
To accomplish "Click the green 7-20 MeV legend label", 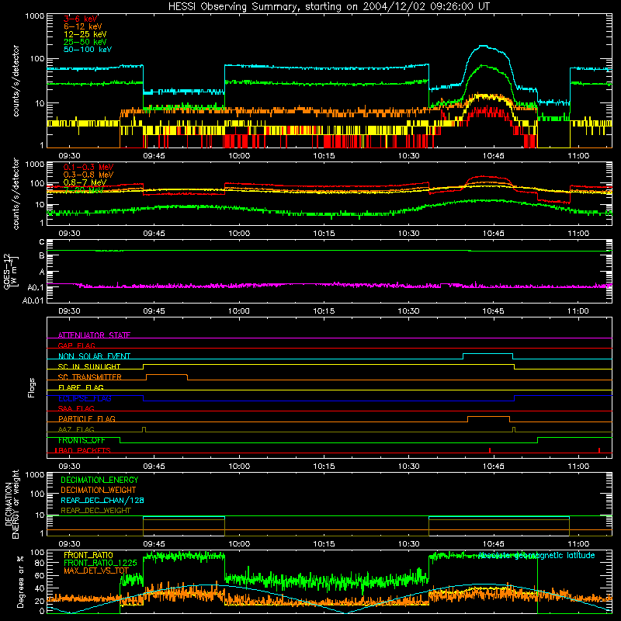I will [84, 190].
